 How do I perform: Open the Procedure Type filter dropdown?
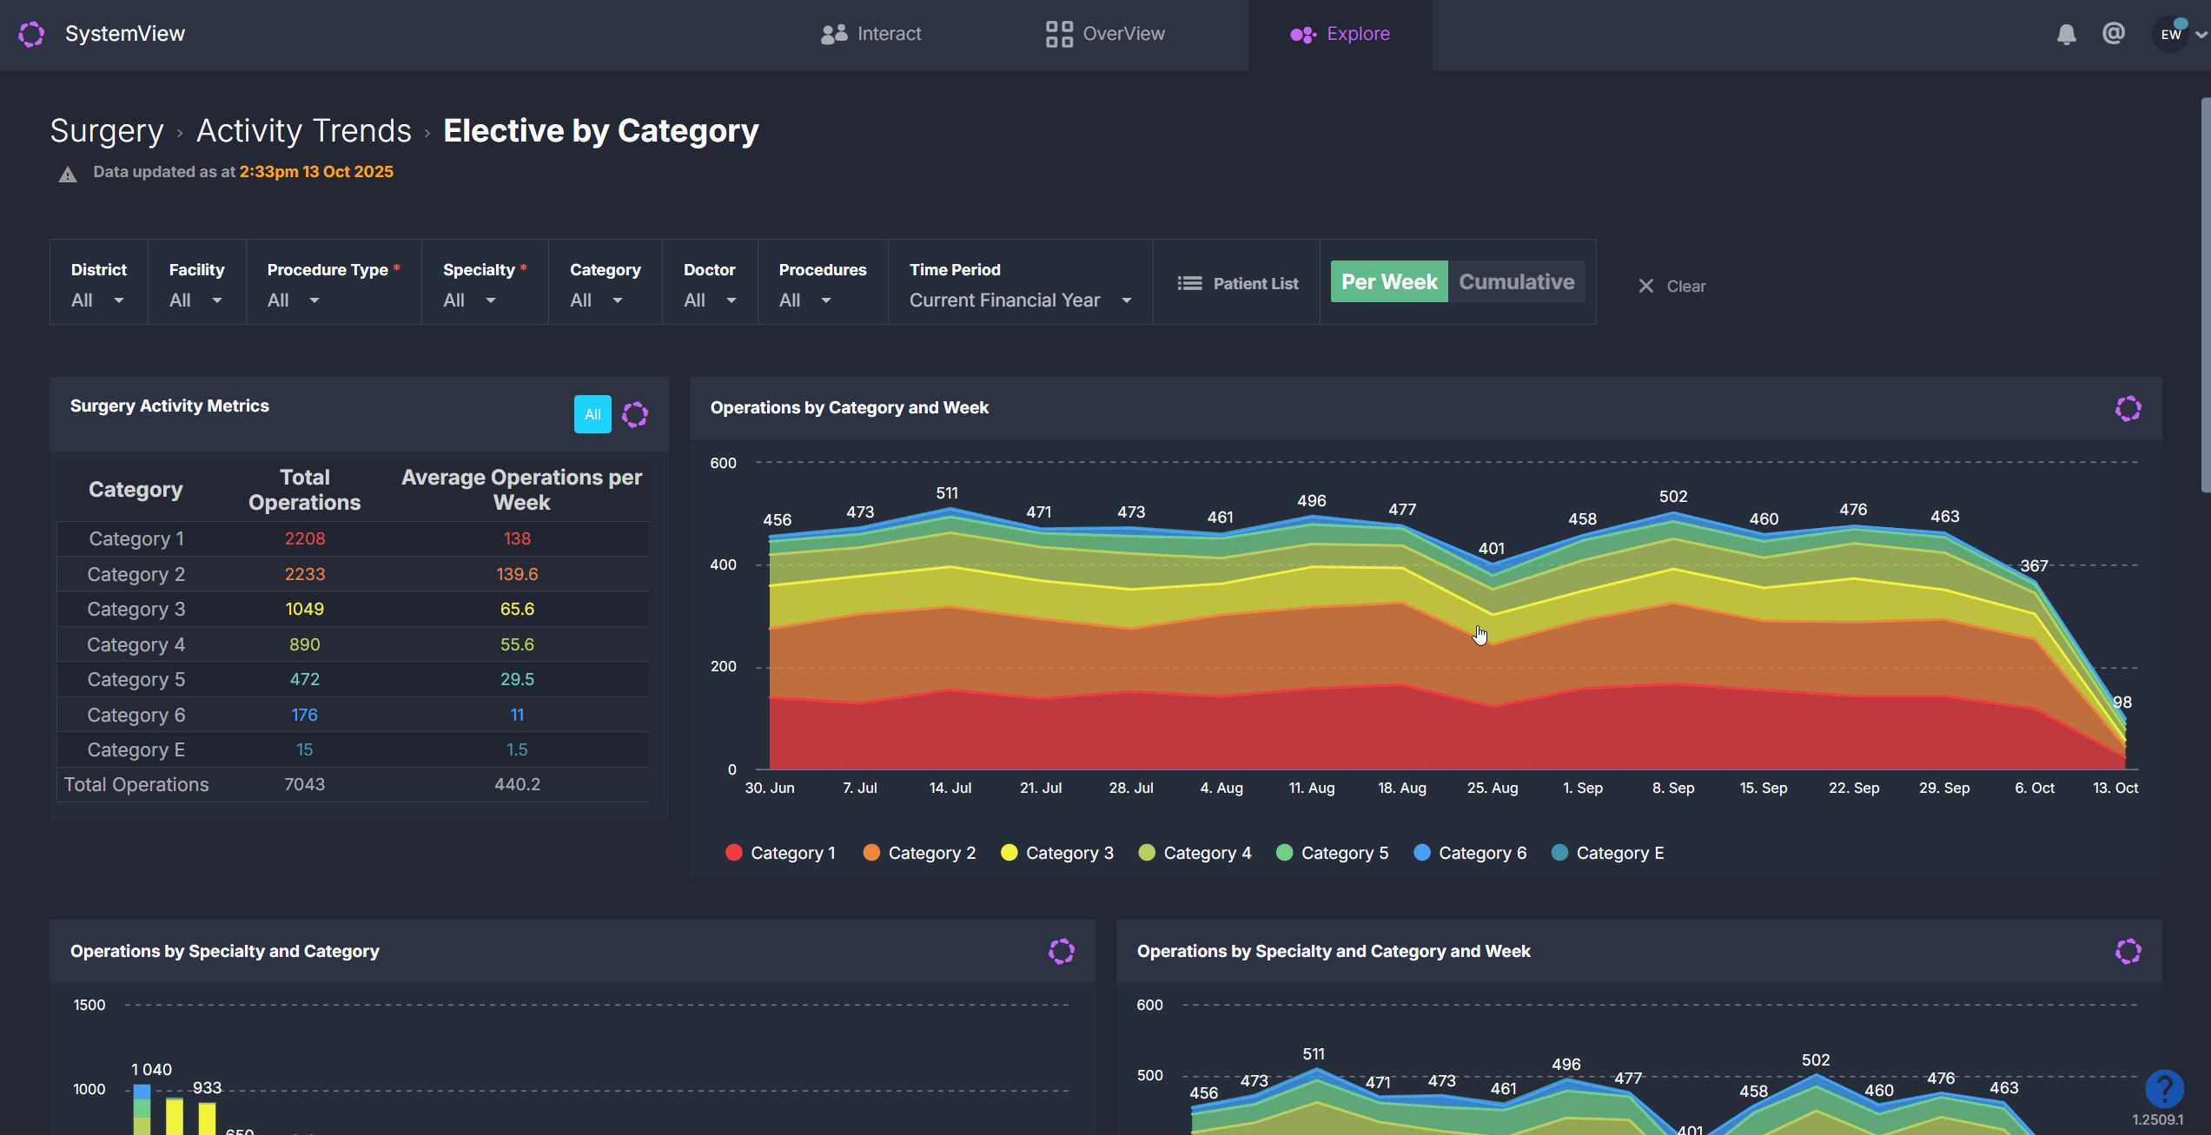pos(294,300)
